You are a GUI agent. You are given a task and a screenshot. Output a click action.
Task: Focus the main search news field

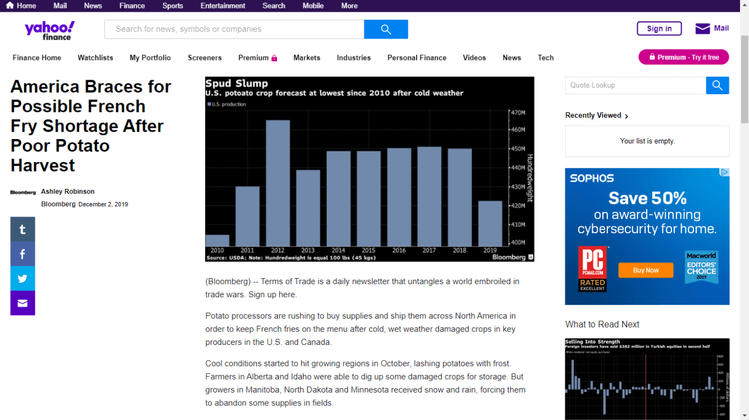234,29
